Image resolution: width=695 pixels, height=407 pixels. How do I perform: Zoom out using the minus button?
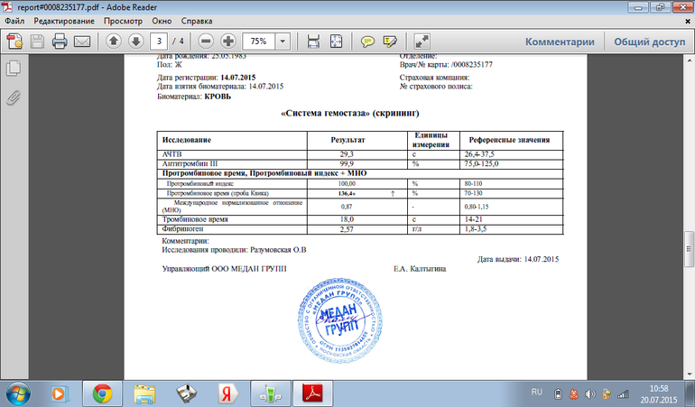pyautogui.click(x=206, y=42)
